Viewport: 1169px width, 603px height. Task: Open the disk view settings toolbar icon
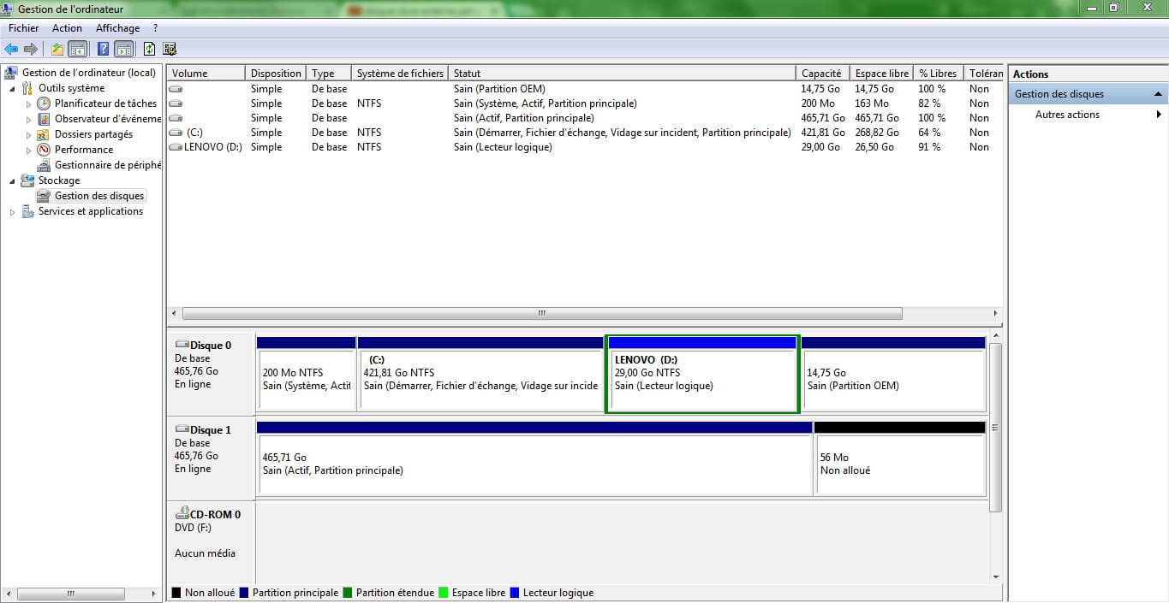[170, 49]
